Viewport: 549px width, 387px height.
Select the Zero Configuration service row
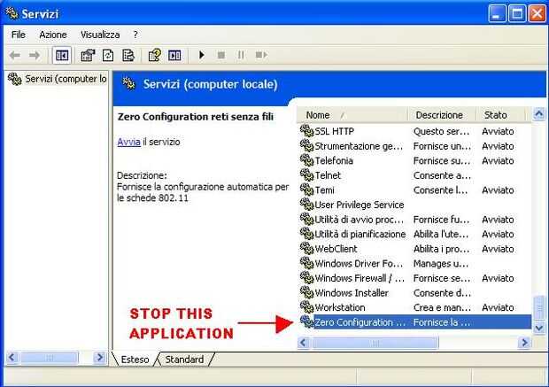click(x=414, y=322)
